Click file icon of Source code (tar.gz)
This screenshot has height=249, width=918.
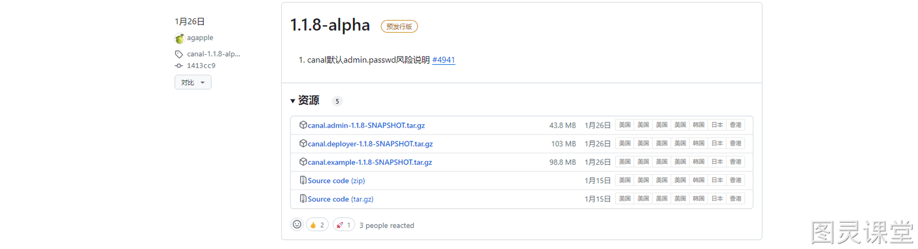(x=303, y=199)
